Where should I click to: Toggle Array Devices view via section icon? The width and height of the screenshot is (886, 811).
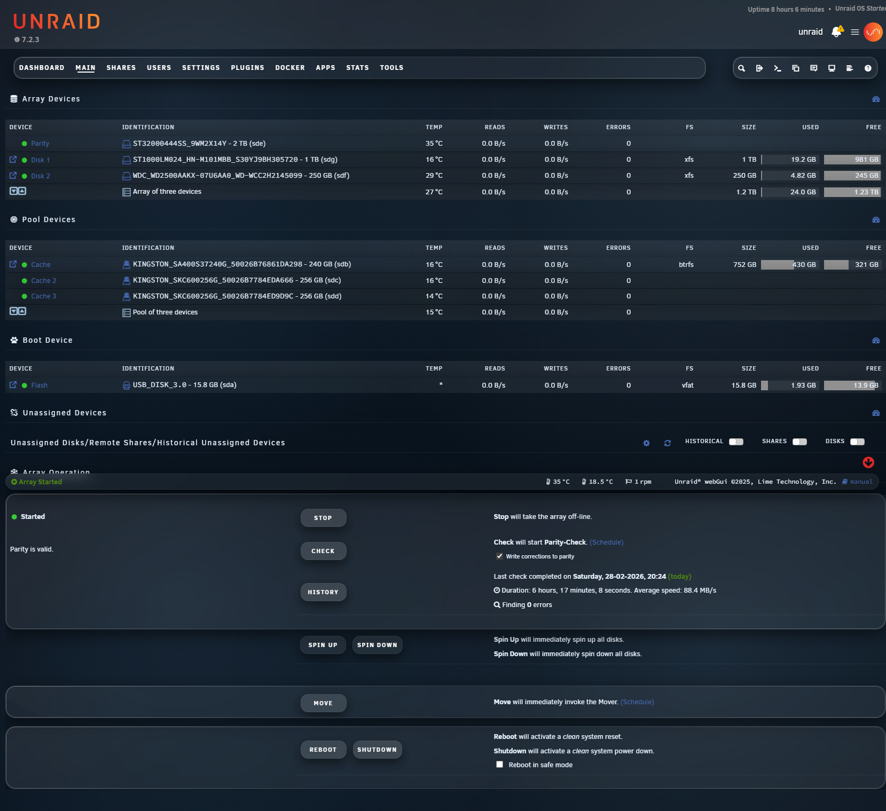point(876,99)
